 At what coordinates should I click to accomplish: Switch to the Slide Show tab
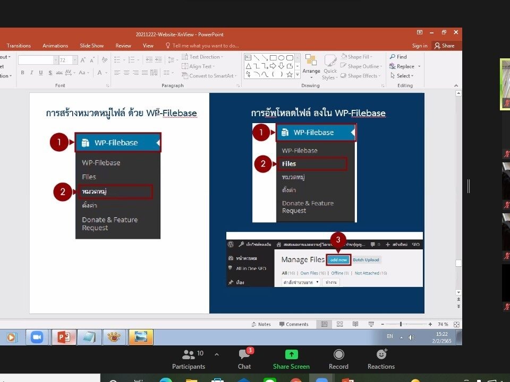pos(92,46)
